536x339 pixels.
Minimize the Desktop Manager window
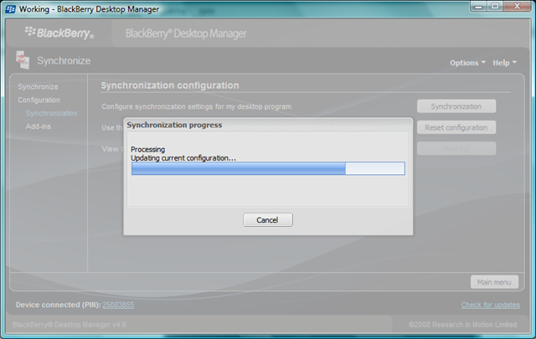tap(478, 7)
